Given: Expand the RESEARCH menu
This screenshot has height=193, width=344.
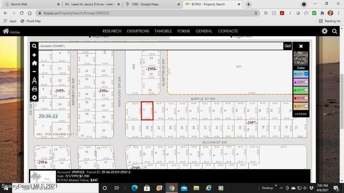Looking at the screenshot, I should (x=112, y=31).
